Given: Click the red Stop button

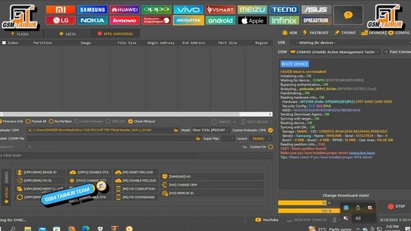Looking at the screenshot, I should coord(396,207).
